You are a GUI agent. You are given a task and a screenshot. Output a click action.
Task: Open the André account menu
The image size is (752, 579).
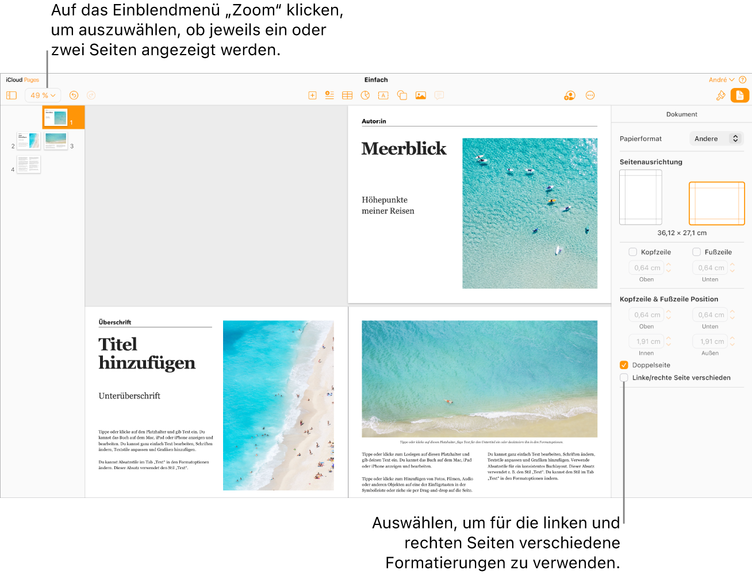pos(722,80)
